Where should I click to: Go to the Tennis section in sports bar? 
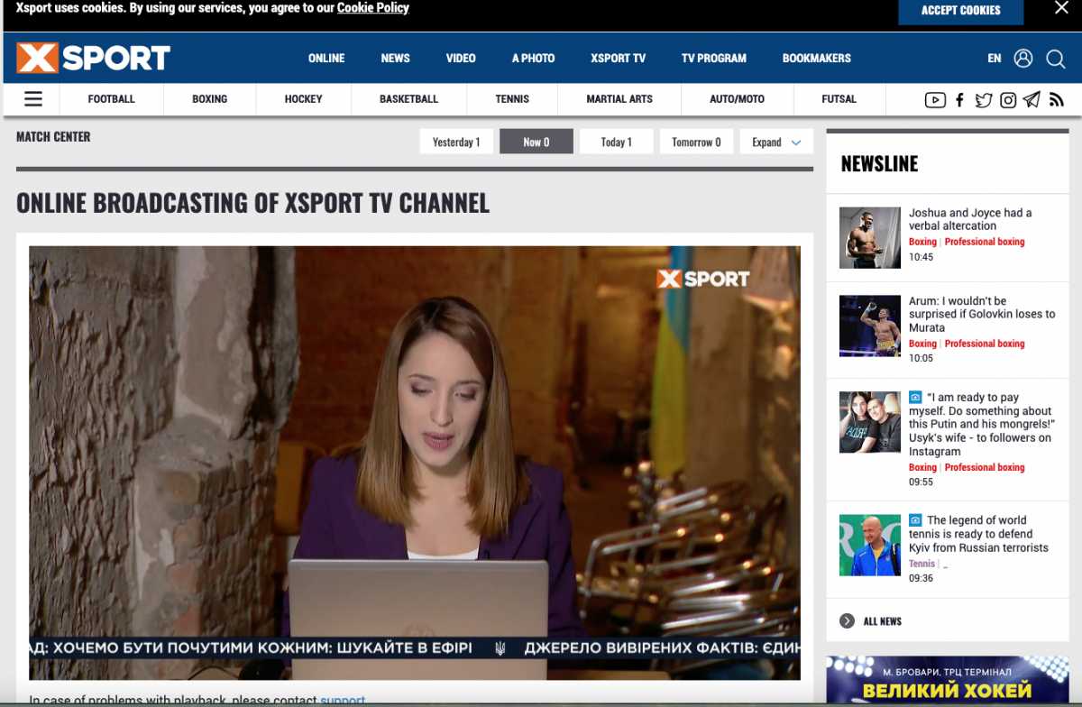pyautogui.click(x=512, y=99)
